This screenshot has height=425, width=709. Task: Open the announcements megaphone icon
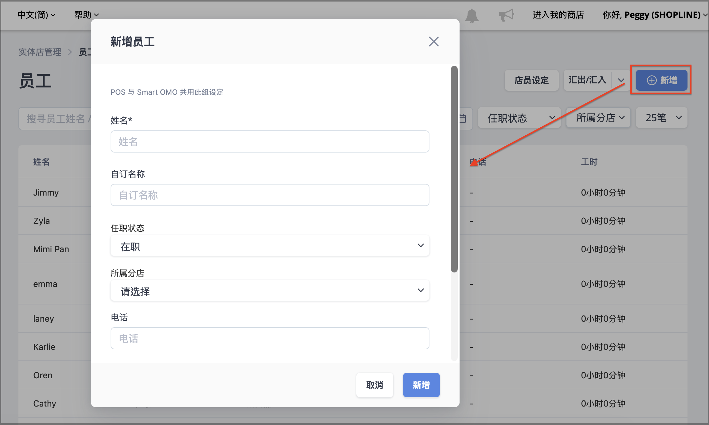point(506,15)
